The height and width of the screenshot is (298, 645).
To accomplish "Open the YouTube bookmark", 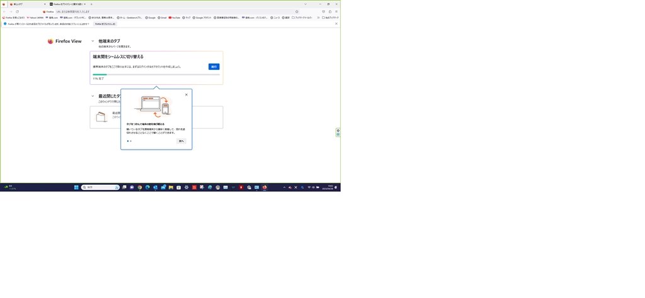I will [x=174, y=18].
